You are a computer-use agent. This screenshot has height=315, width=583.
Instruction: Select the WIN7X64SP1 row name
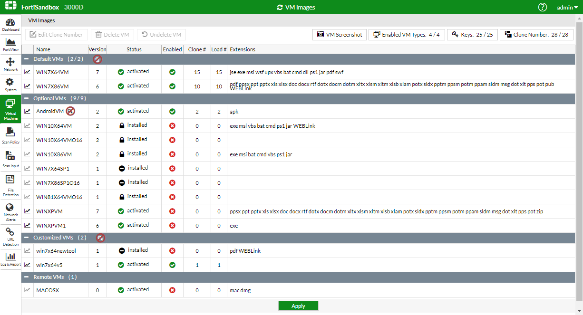coord(53,169)
